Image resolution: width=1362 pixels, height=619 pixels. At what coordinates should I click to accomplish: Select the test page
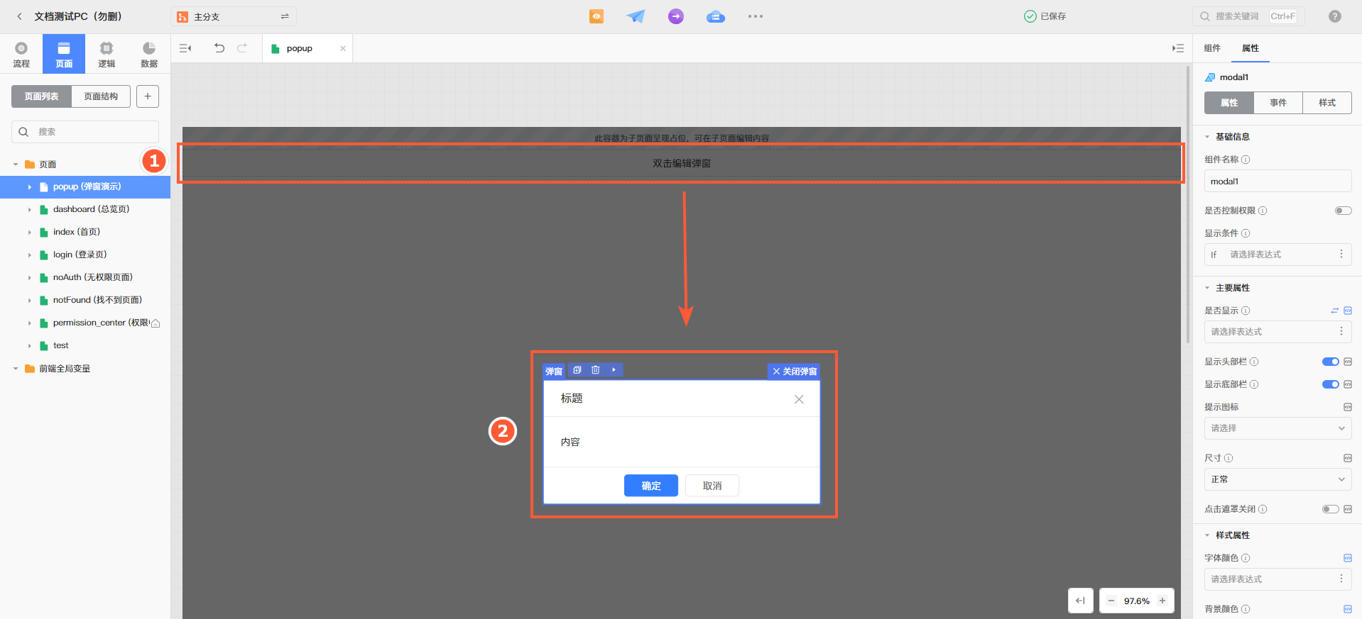pos(60,345)
